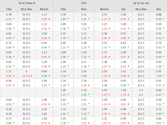Click the 2.90 draw odds value
The width and height of the screenshot is (167, 125).
point(83,43)
